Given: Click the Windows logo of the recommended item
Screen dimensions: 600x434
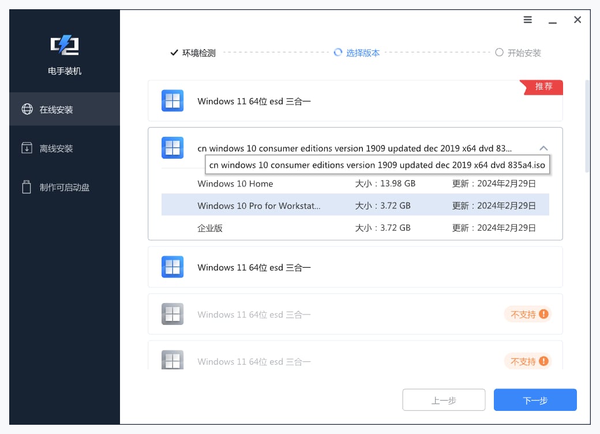Looking at the screenshot, I should [172, 101].
